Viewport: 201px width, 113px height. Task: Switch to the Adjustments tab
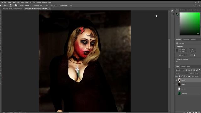tap(186, 40)
